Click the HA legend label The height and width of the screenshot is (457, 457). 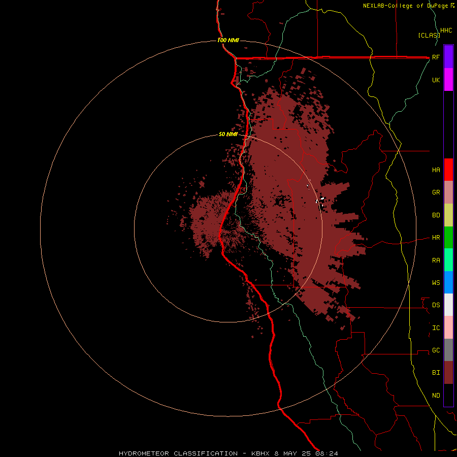tap(436, 170)
